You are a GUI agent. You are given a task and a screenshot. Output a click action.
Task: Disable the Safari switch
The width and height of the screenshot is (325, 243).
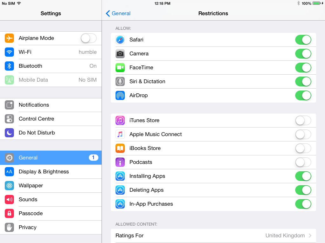(x=303, y=40)
